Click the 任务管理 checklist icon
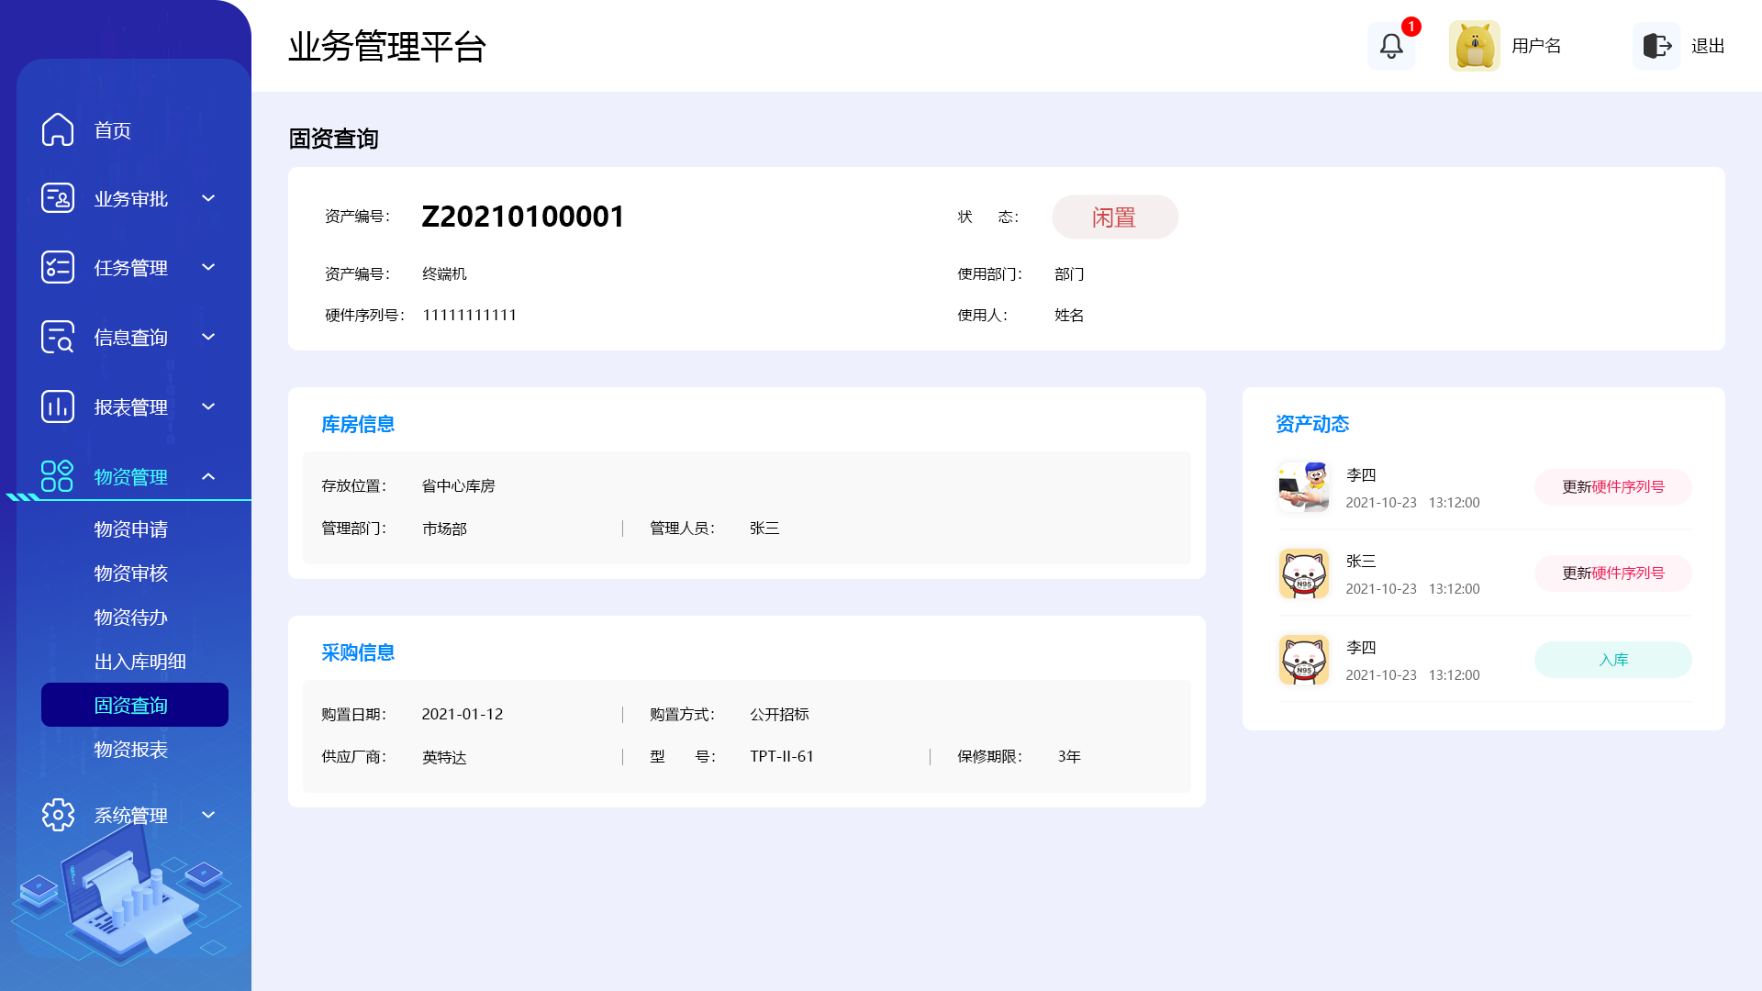Image resolution: width=1762 pixels, height=991 pixels. [58, 267]
